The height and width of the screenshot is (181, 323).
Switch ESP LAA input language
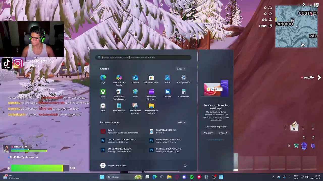point(296,177)
